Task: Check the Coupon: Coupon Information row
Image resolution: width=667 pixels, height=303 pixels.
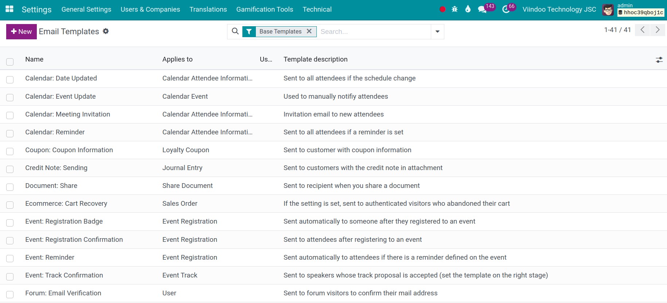Action: (x=10, y=151)
